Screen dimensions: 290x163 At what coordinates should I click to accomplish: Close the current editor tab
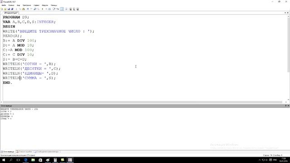tap(288, 13)
